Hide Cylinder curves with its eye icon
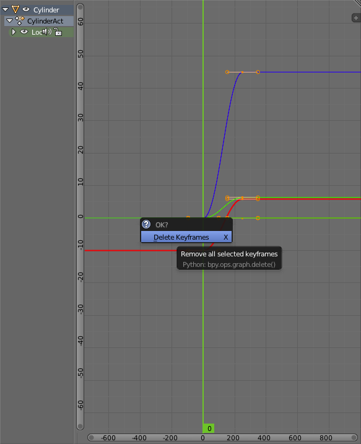Image resolution: width=361 pixels, height=444 pixels. [x=26, y=10]
